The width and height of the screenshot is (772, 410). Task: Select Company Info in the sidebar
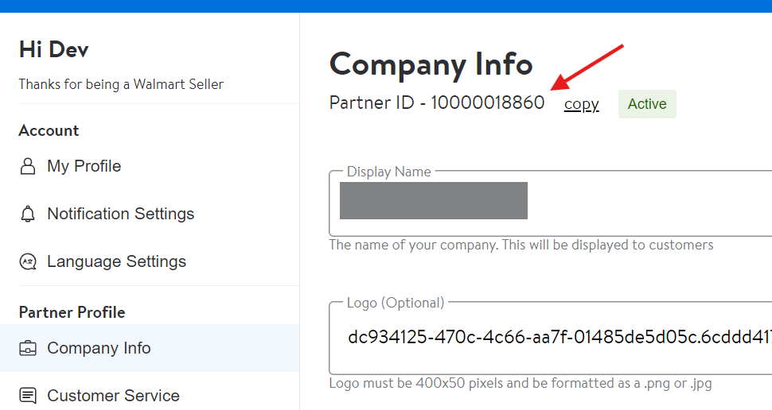[99, 348]
